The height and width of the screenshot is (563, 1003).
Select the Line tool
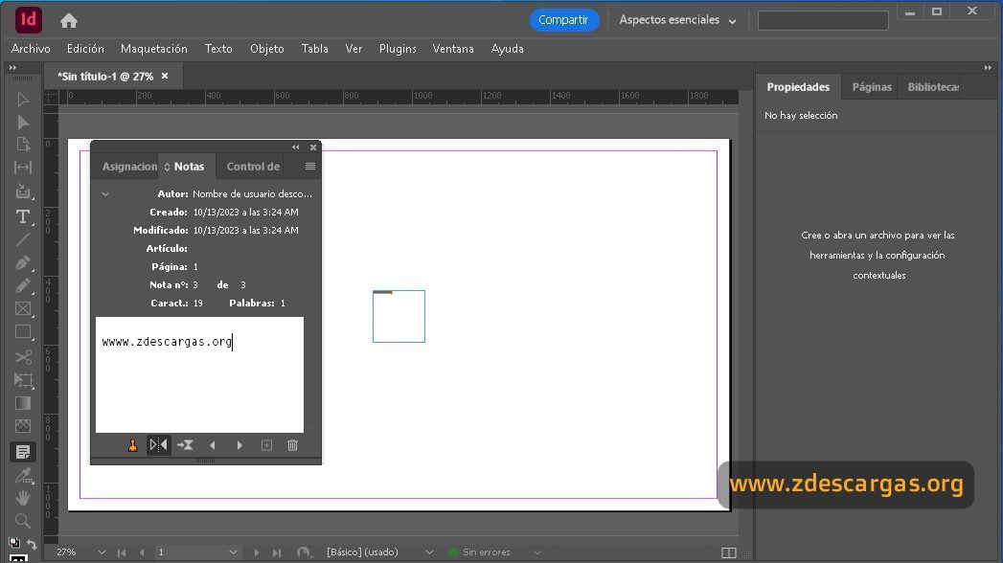22,239
